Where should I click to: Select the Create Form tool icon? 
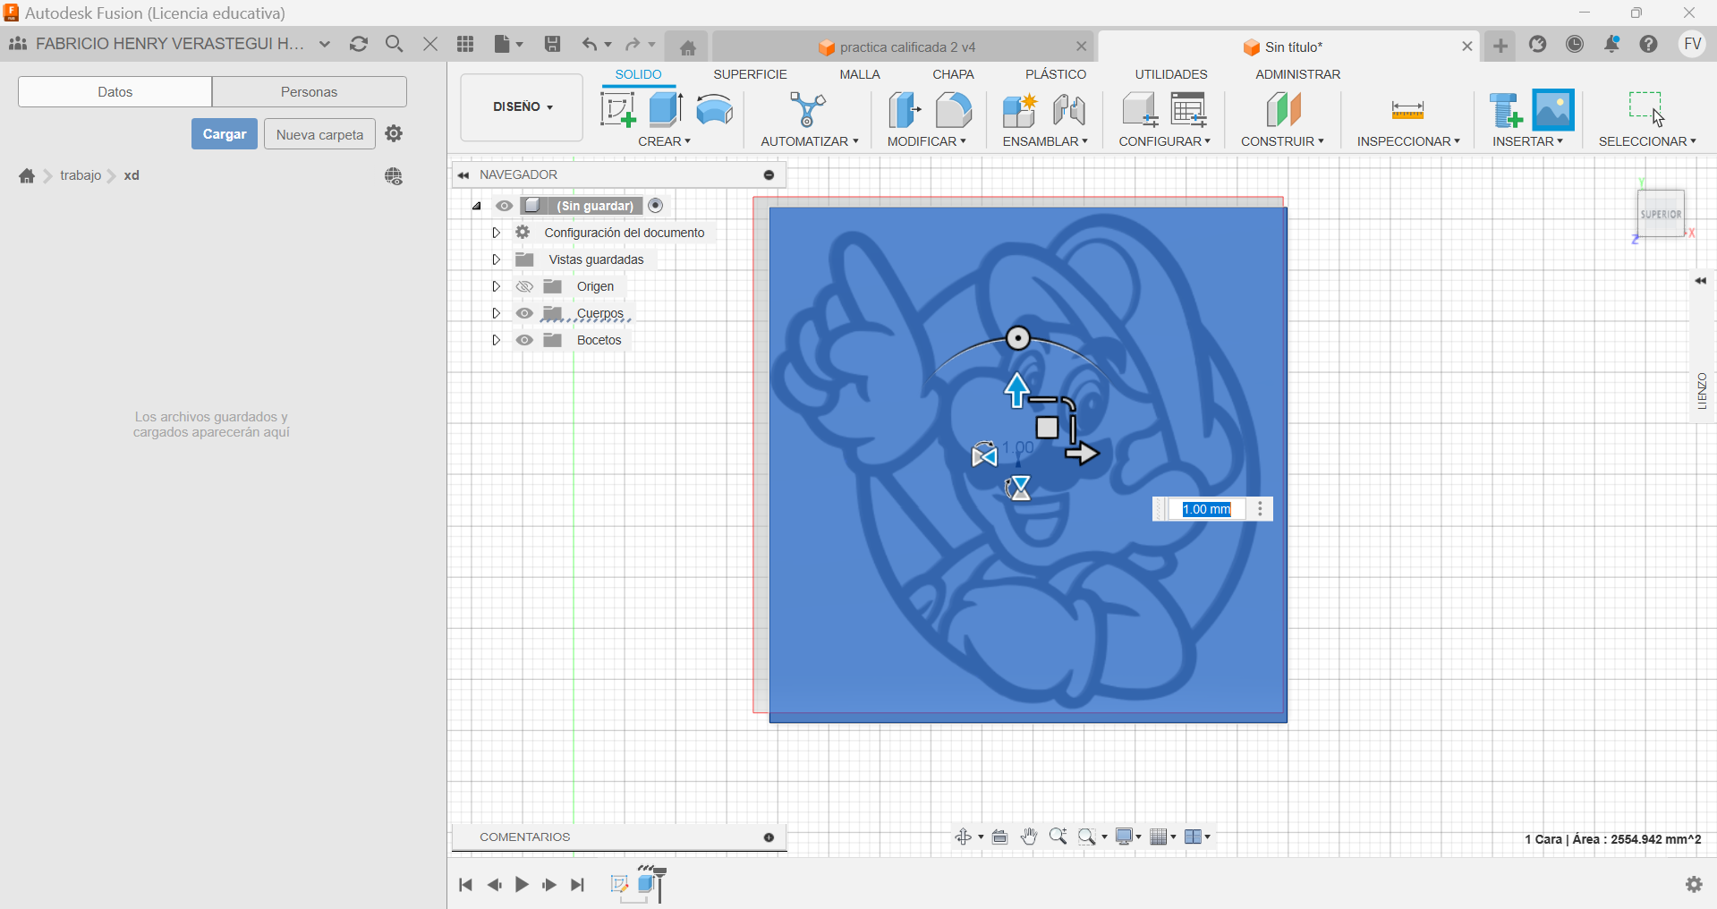point(714,110)
